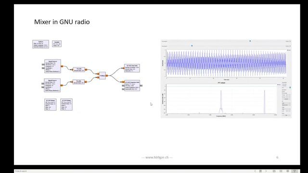Select the upper Throttle block
Image resolution: width=308 pixels, height=173 pixels.
pos(79,70)
